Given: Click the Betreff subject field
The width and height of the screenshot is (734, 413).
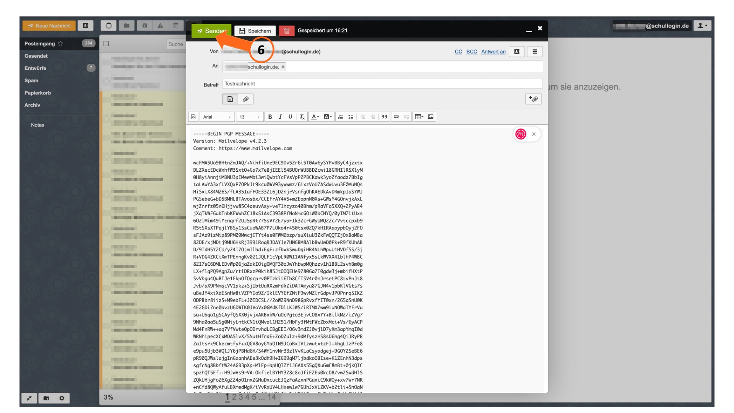Looking at the screenshot, I should click(382, 84).
